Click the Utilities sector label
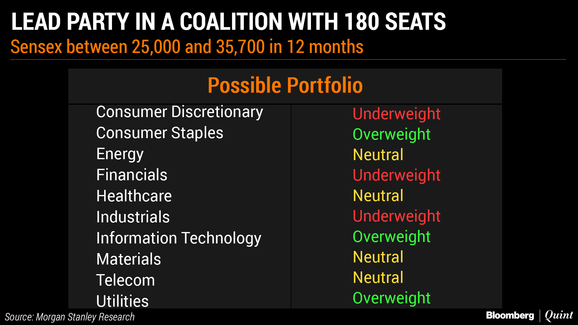The width and height of the screenshot is (578, 325). (122, 301)
